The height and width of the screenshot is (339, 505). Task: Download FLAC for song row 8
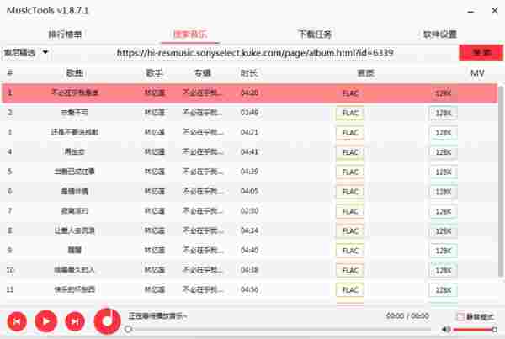coord(350,231)
